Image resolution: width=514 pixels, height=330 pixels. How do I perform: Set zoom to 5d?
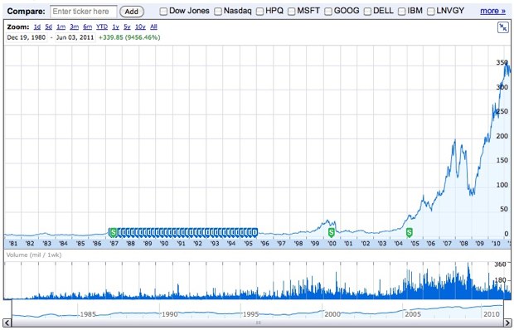click(49, 27)
